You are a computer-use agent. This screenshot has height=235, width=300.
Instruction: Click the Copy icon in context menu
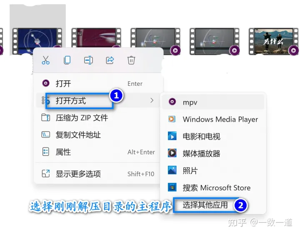click(x=67, y=60)
